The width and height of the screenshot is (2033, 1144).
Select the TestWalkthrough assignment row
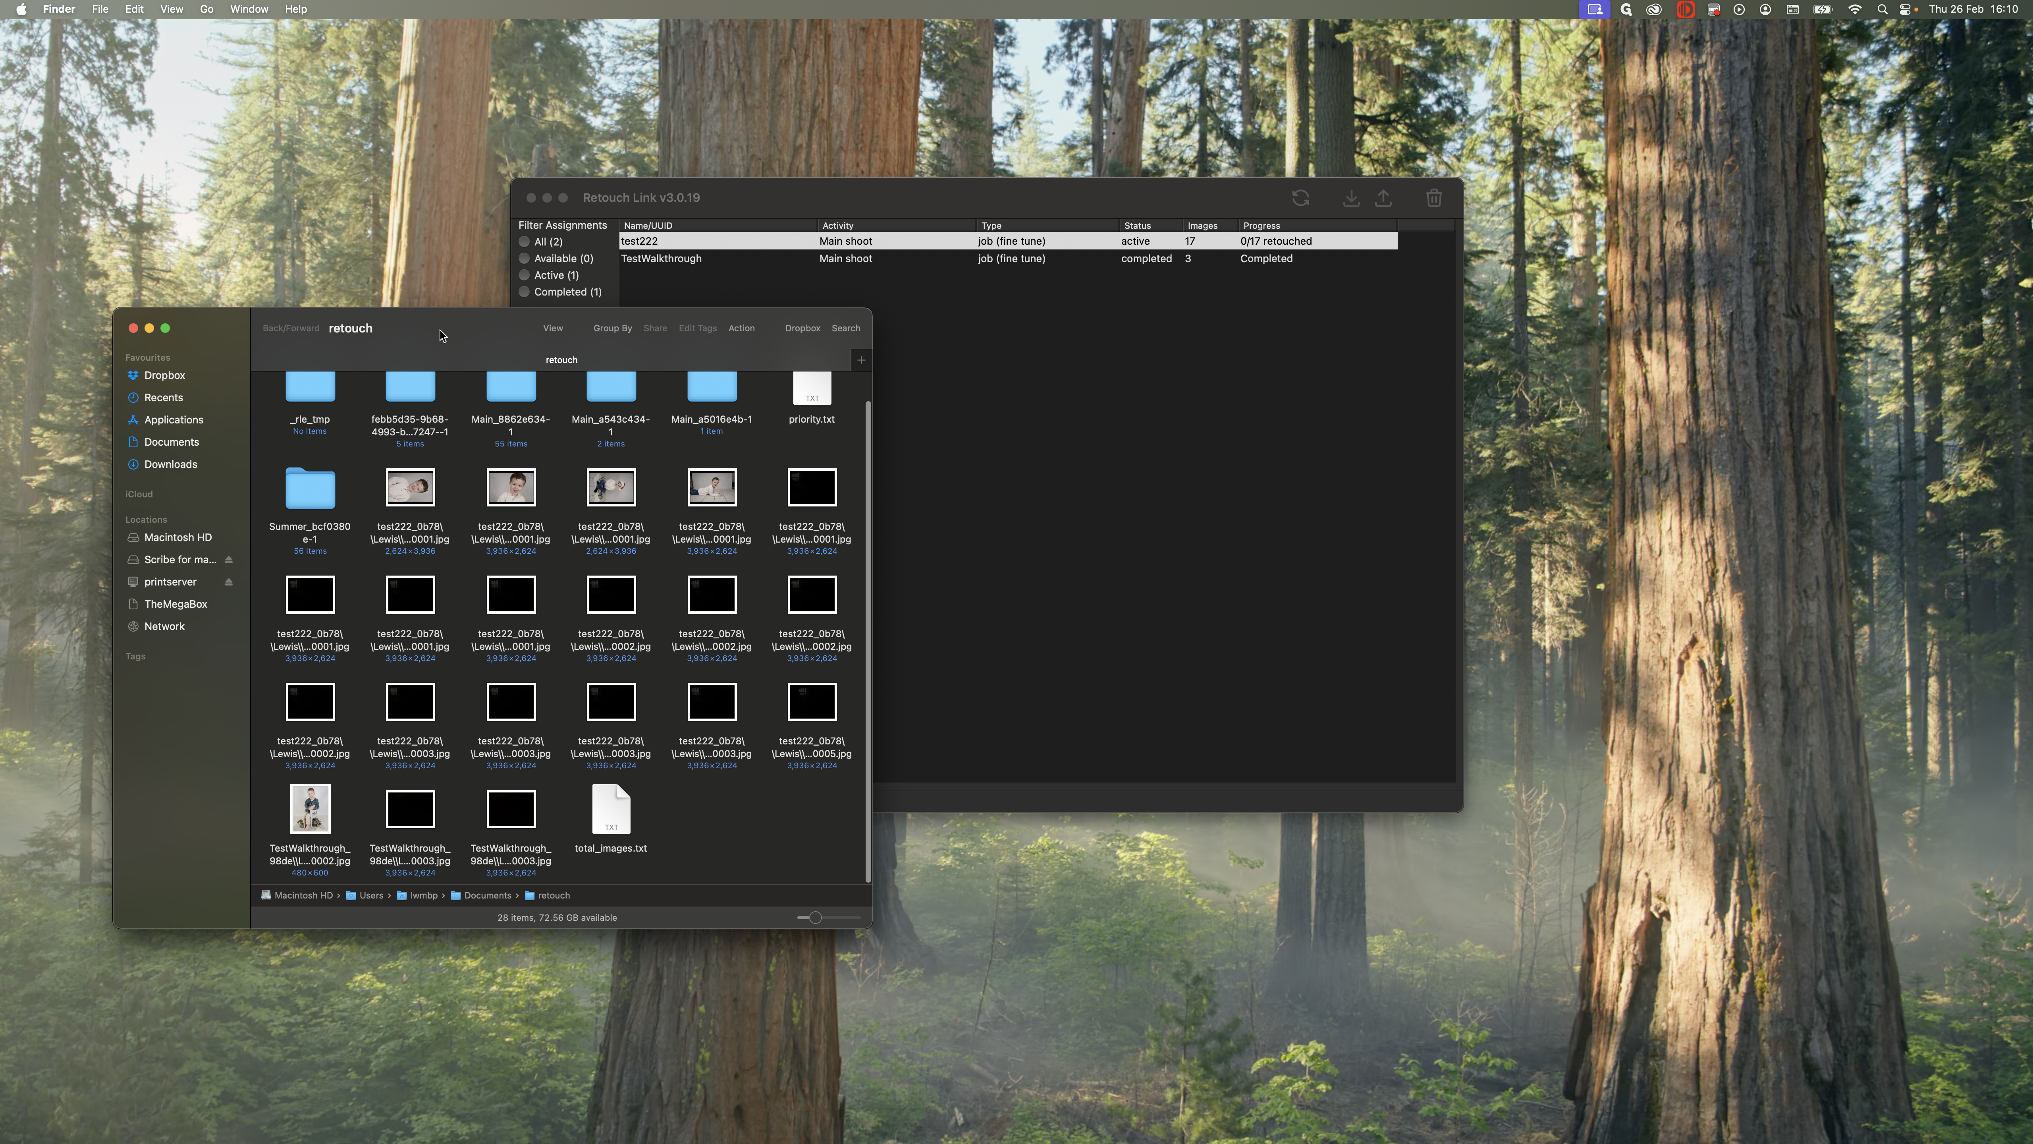(x=662, y=259)
